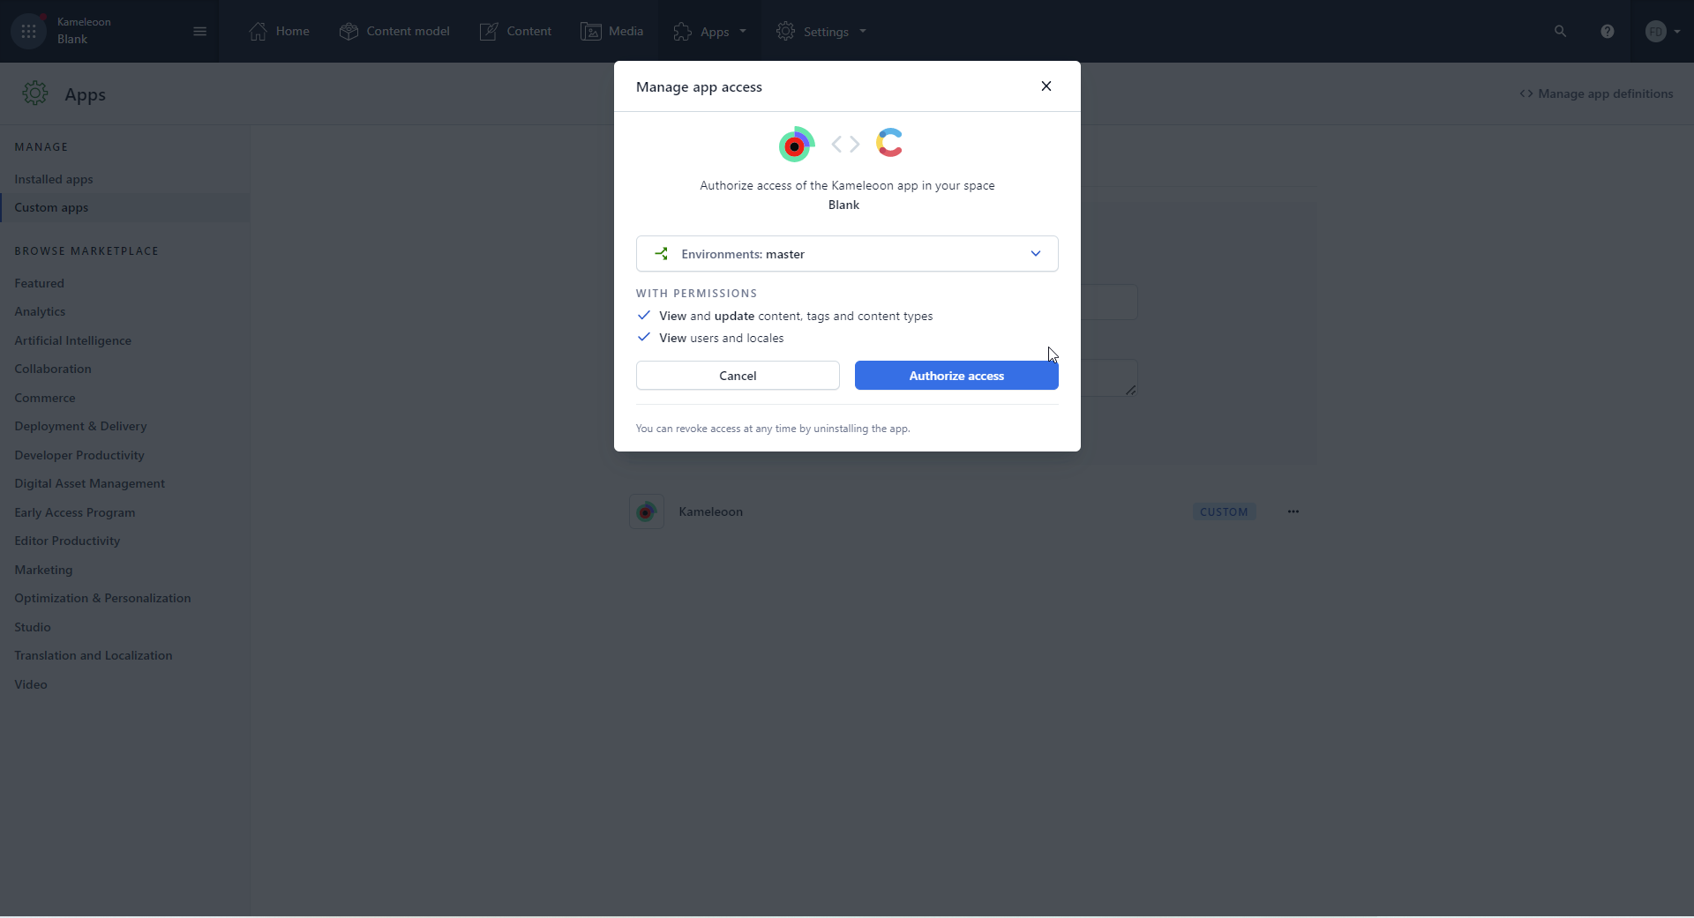Browse Video category
The width and height of the screenshot is (1694, 918).
(31, 684)
